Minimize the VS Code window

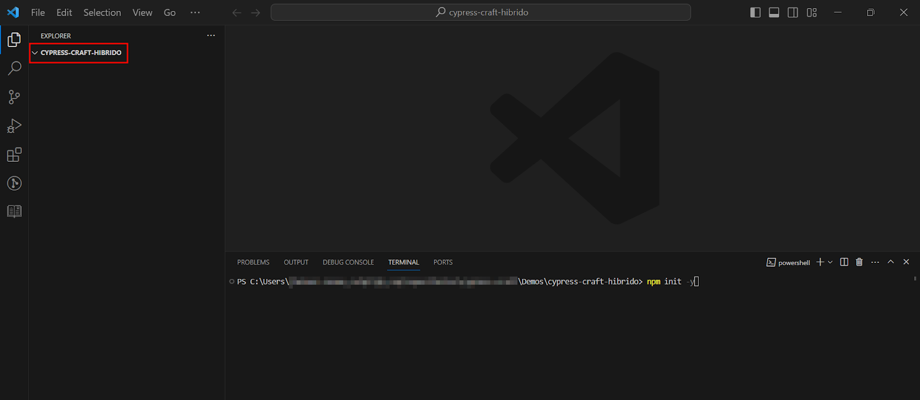click(838, 12)
